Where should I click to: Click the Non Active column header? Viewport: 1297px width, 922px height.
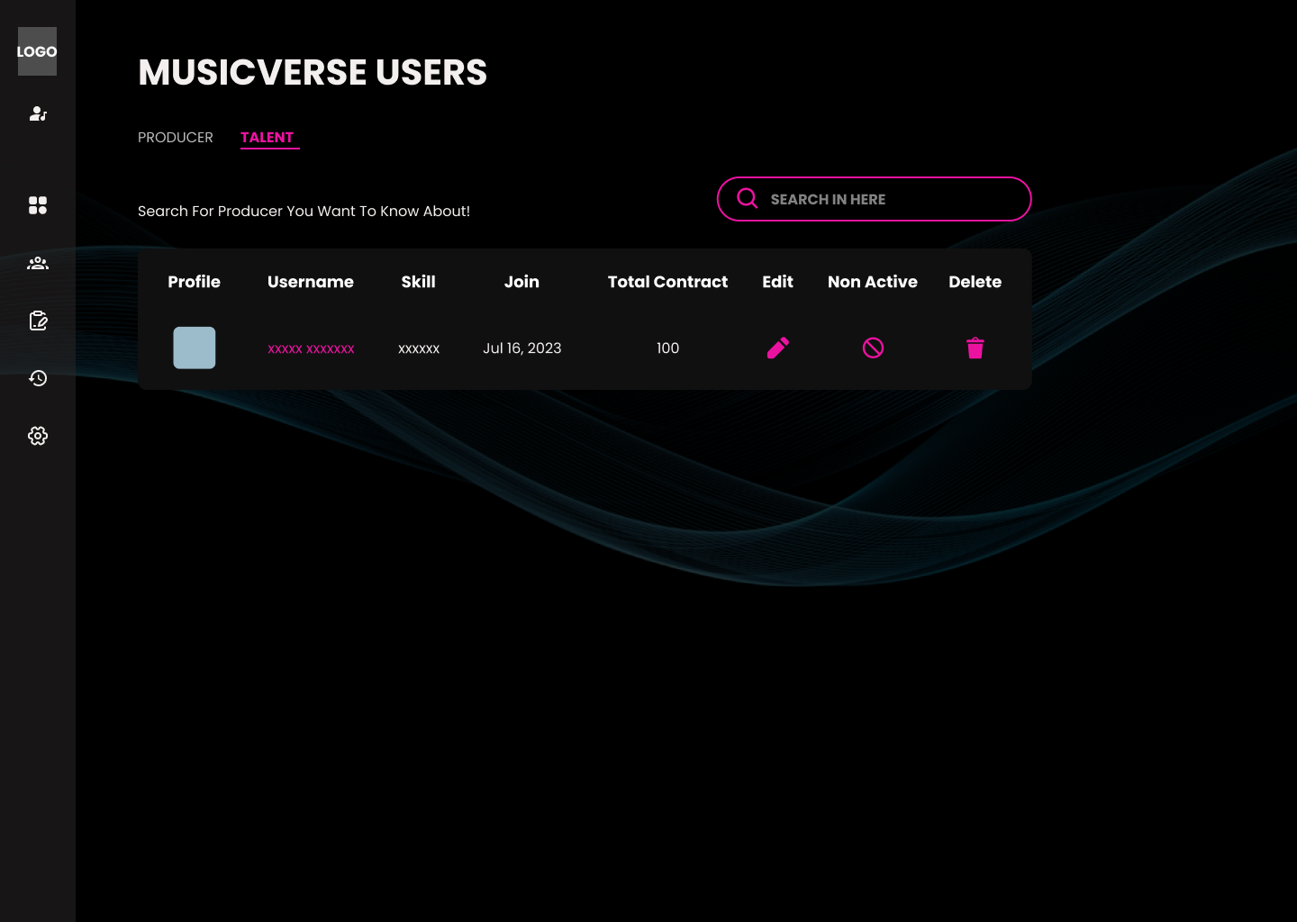pyautogui.click(x=873, y=282)
